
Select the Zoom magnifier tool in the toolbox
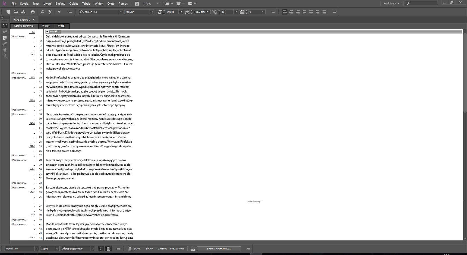5,55
